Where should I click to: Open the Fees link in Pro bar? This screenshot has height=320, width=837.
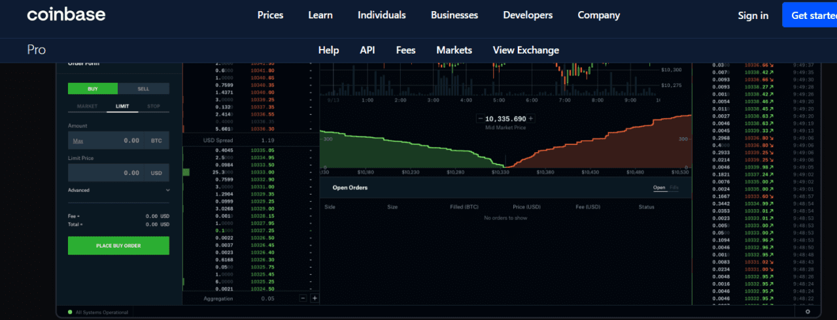pyautogui.click(x=406, y=50)
